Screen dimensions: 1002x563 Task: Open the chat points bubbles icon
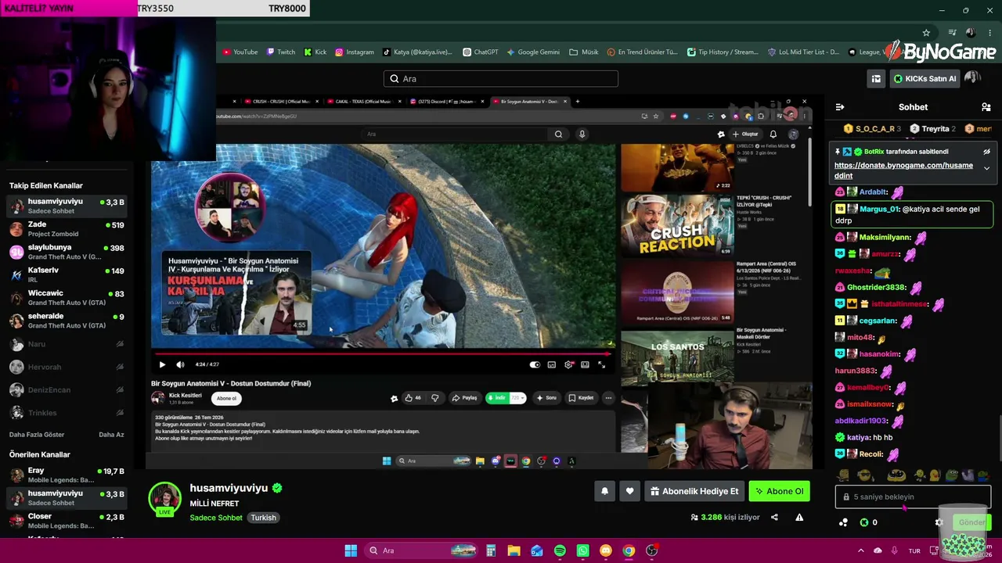(x=843, y=522)
